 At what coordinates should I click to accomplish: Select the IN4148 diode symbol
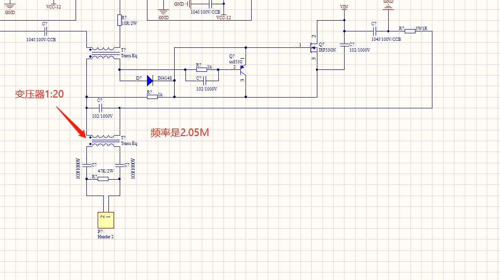point(150,81)
